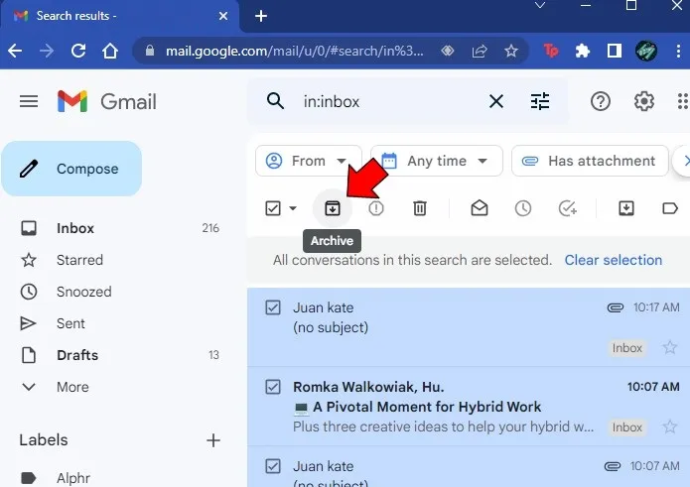Click the Archive icon in the toolbar
This screenshot has width=690, height=487.
pos(333,208)
